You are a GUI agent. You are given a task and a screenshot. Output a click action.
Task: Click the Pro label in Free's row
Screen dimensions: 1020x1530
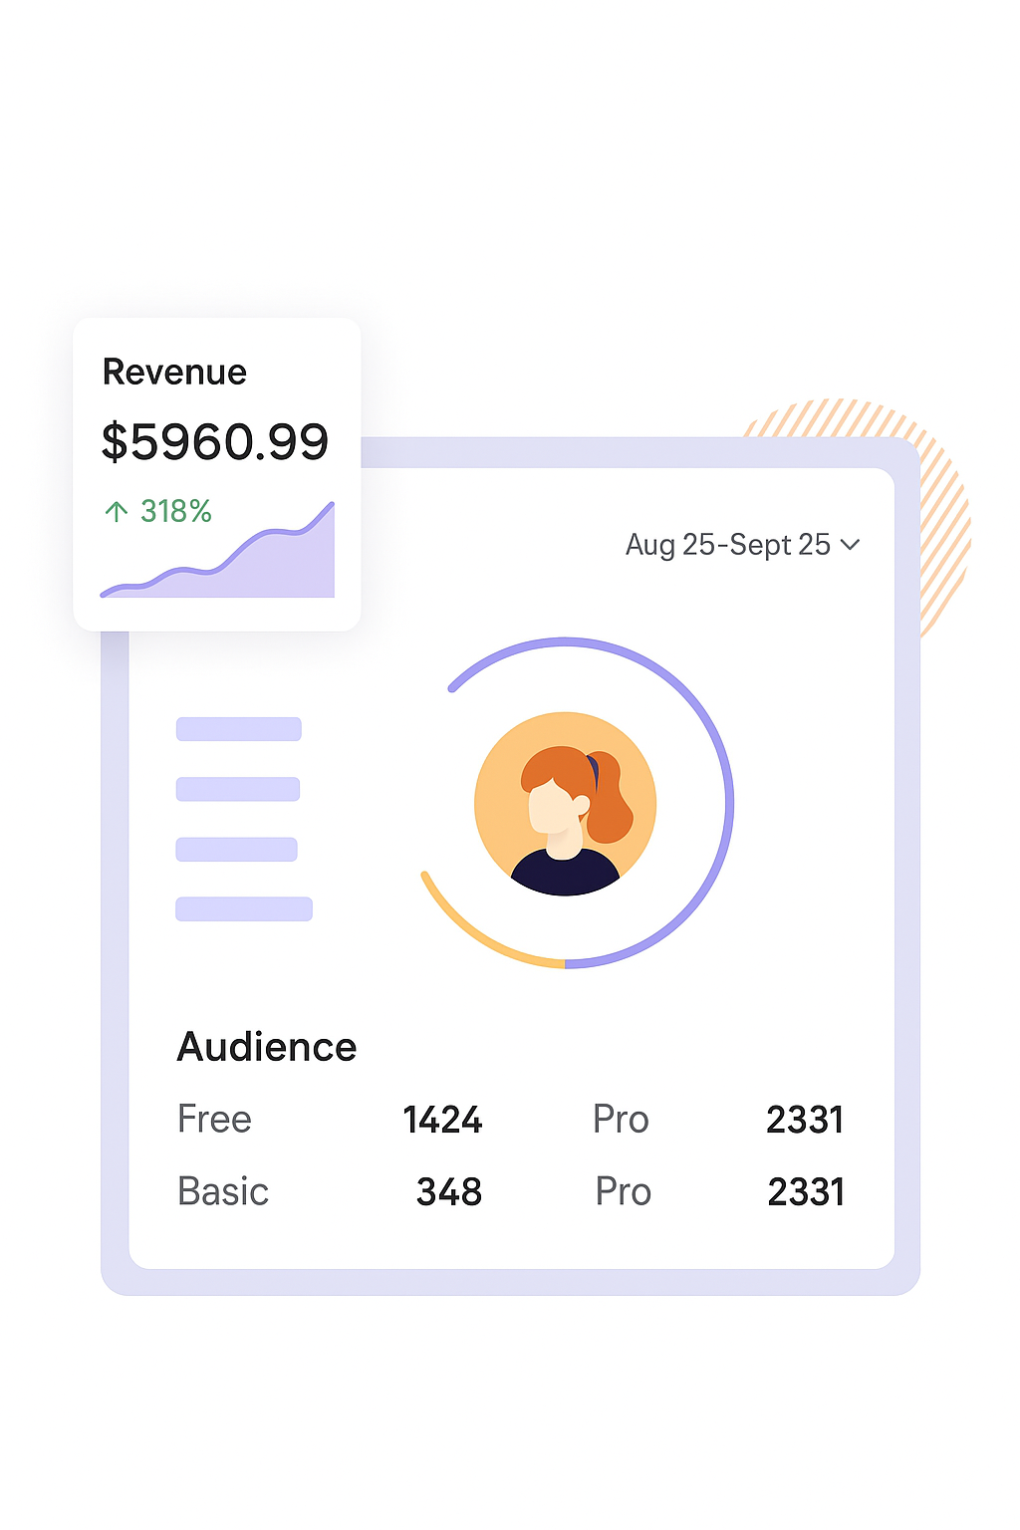pos(621,1120)
